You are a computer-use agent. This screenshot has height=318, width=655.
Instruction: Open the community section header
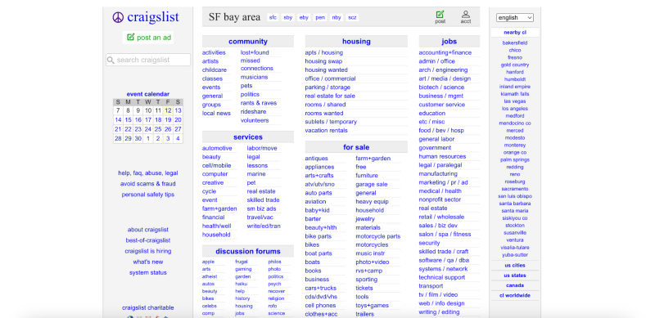(248, 42)
